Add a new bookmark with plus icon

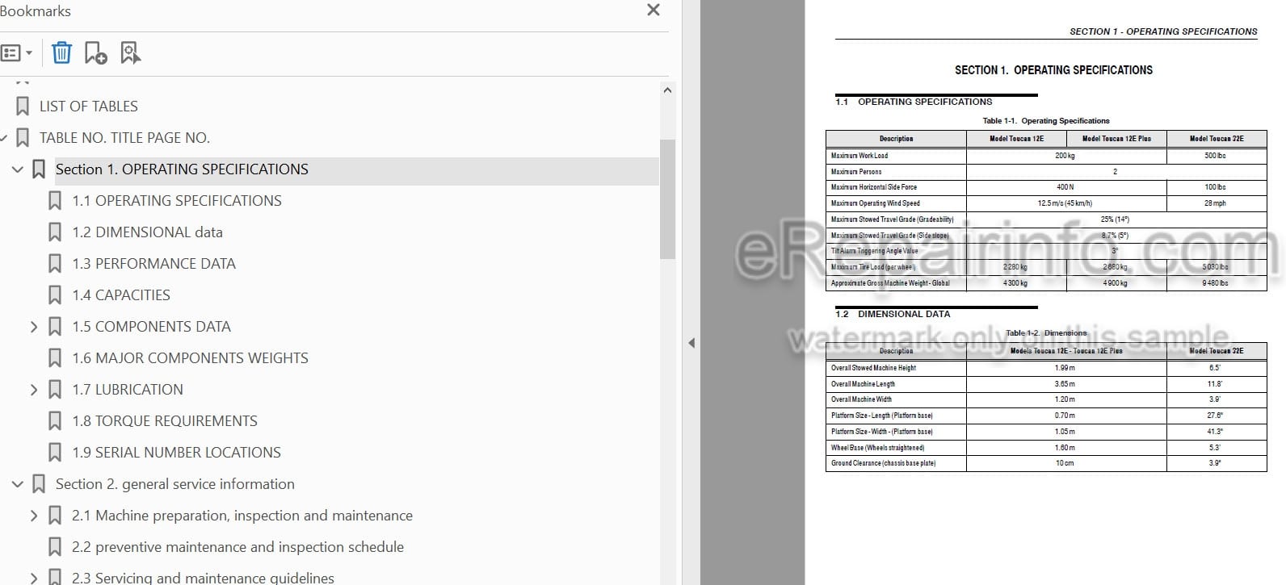click(95, 53)
